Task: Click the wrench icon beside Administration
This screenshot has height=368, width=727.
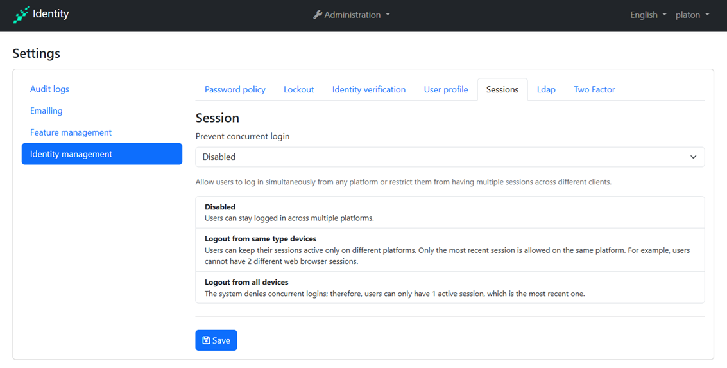Action: tap(318, 15)
